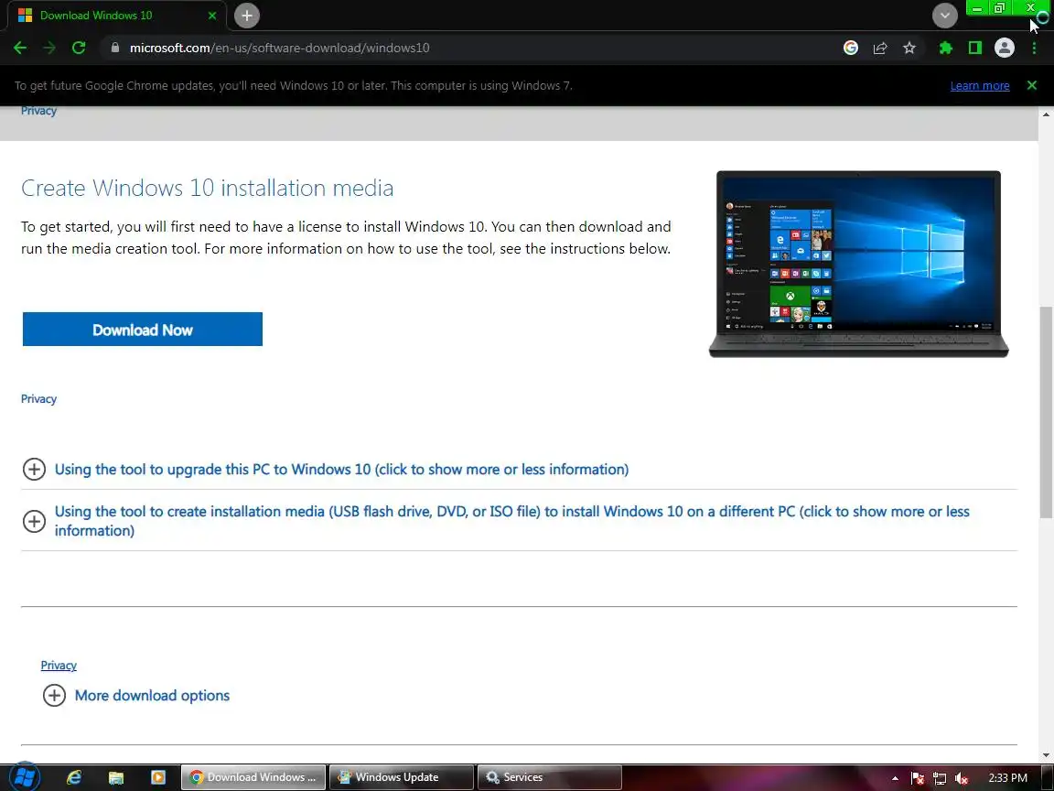Open the Chrome profile avatar
This screenshot has height=791, width=1054.
pyautogui.click(x=1005, y=48)
